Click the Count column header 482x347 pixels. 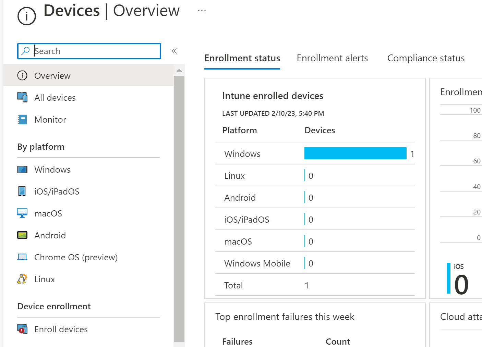338,342
